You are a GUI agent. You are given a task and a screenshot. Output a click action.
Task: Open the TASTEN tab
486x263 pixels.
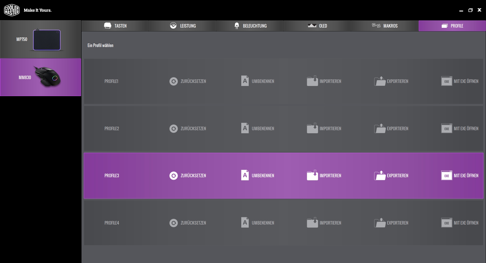click(115, 26)
